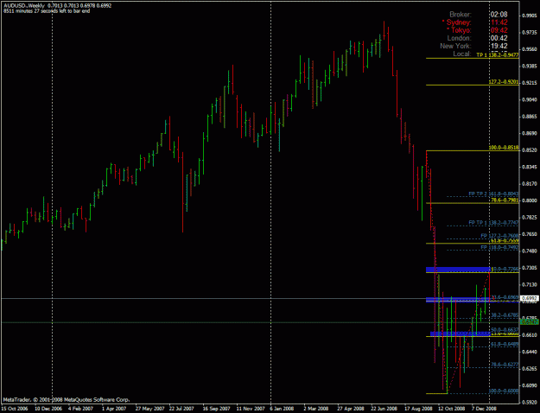Screen dimensions: 540x413
Task: Click the 0.6265 value on the price scale
Action: (530, 368)
